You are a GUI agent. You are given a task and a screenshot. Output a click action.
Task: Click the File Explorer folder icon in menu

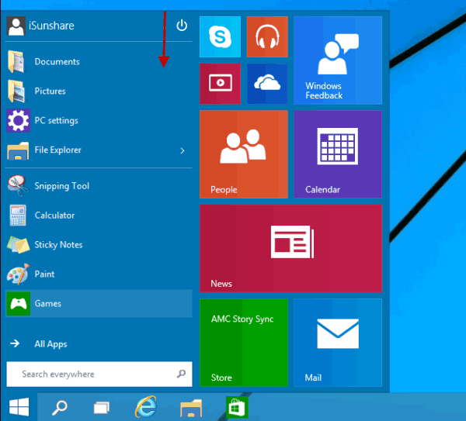(18, 150)
